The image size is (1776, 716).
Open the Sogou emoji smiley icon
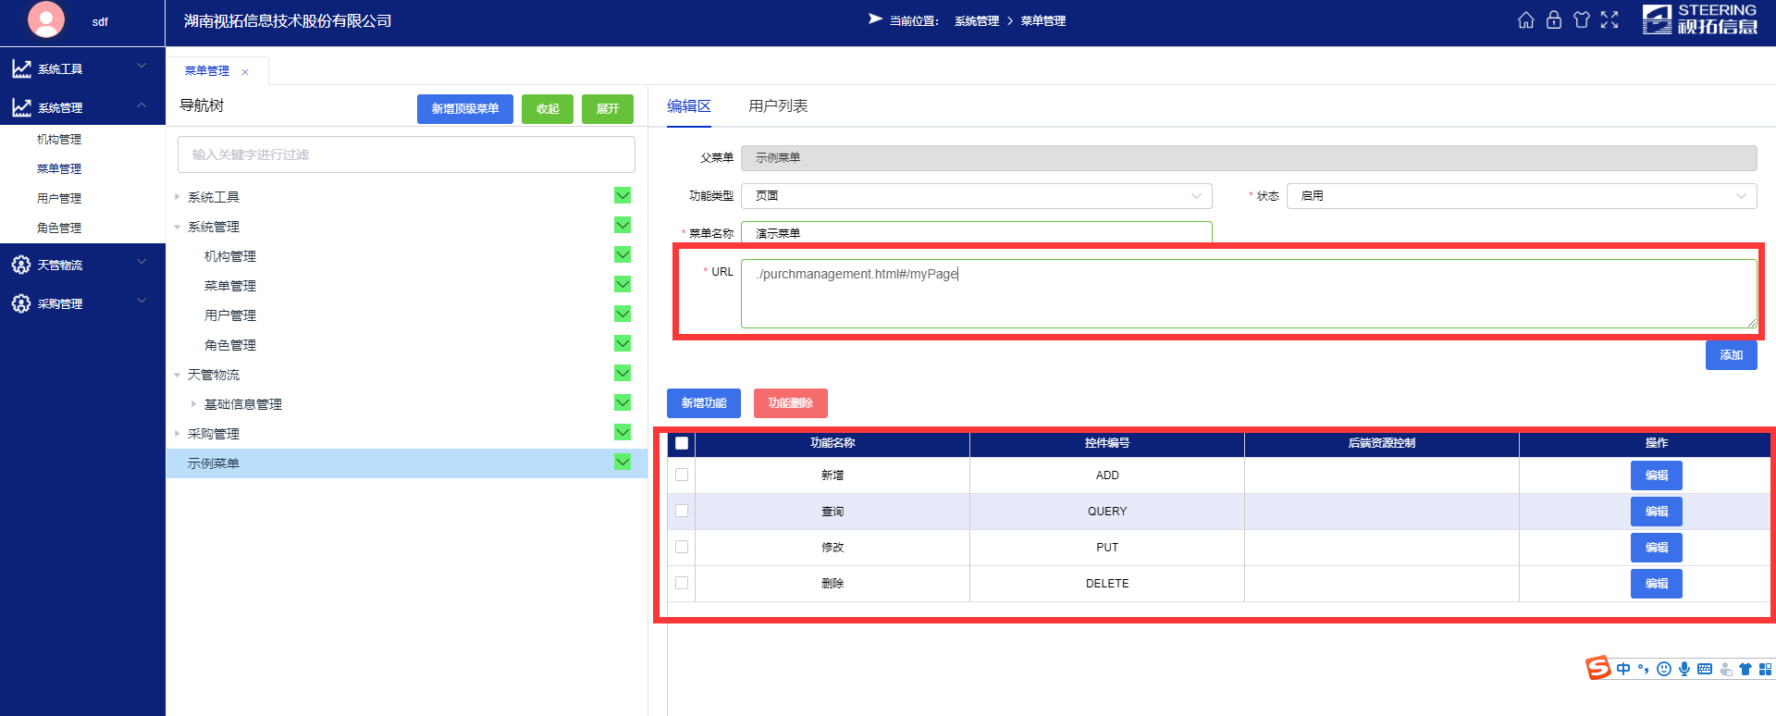1664,669
